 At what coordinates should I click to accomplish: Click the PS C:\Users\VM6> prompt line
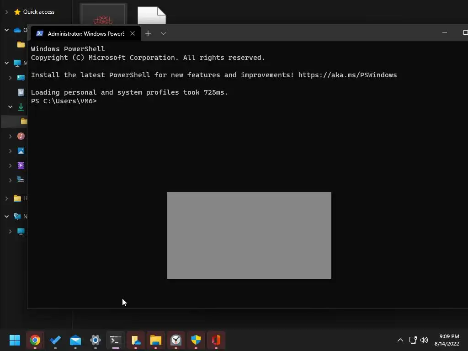coord(64,101)
